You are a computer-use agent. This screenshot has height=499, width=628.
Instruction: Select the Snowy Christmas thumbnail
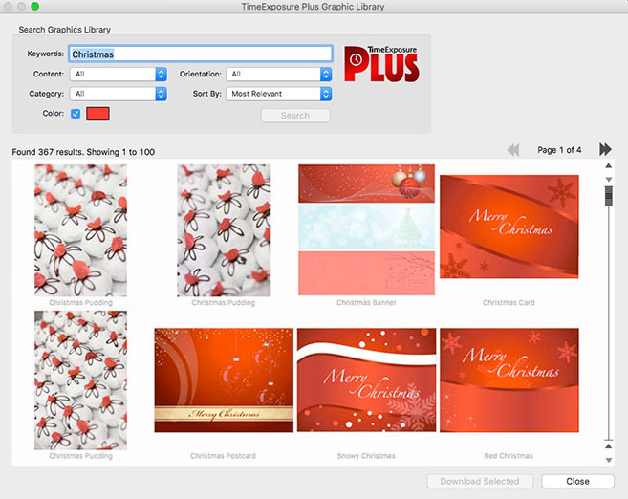pos(366,380)
